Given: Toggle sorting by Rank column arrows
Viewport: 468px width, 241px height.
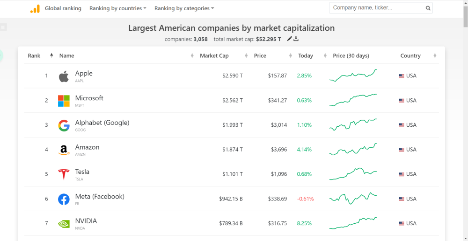Looking at the screenshot, I should tap(51, 55).
